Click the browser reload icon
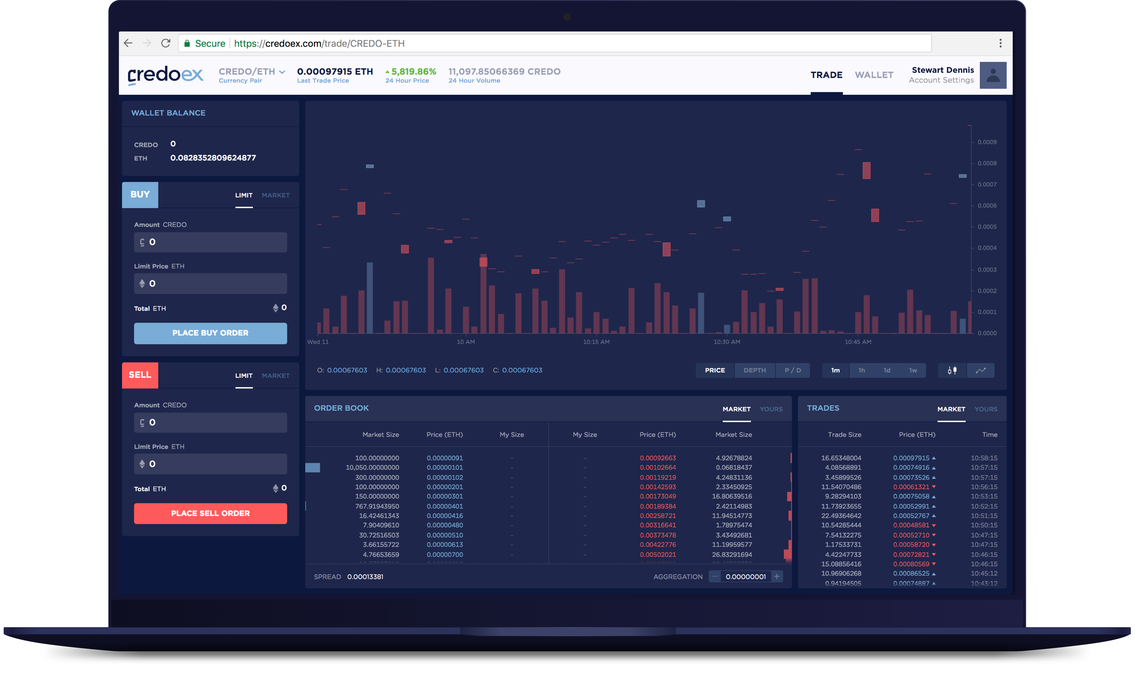Screen dimensions: 1135x678 [166, 43]
